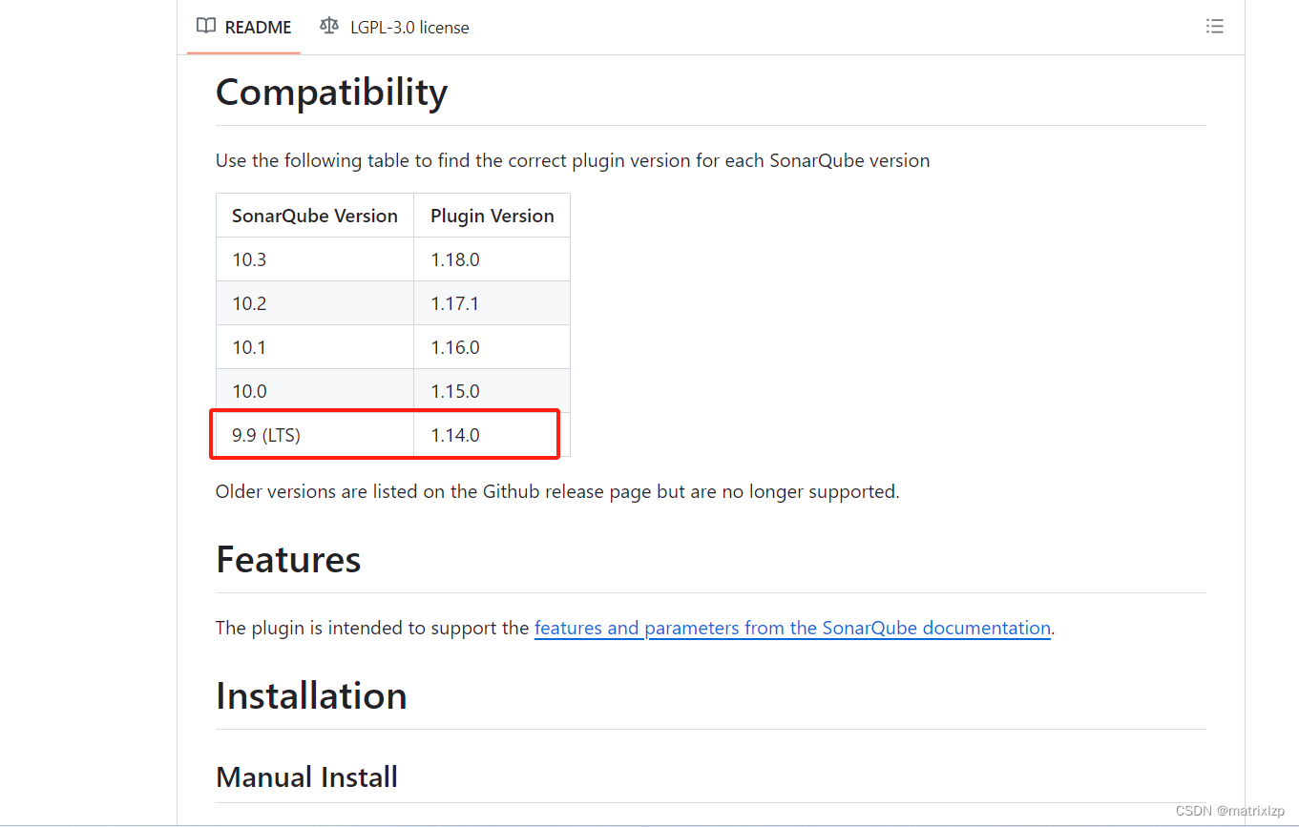1299x827 pixels.
Task: Select the 1.14.0 plugin version cell
Action: click(x=492, y=435)
